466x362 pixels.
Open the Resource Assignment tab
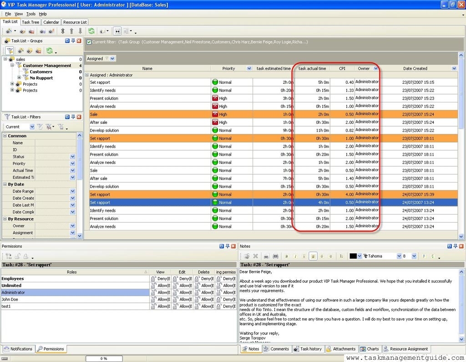point(405,349)
